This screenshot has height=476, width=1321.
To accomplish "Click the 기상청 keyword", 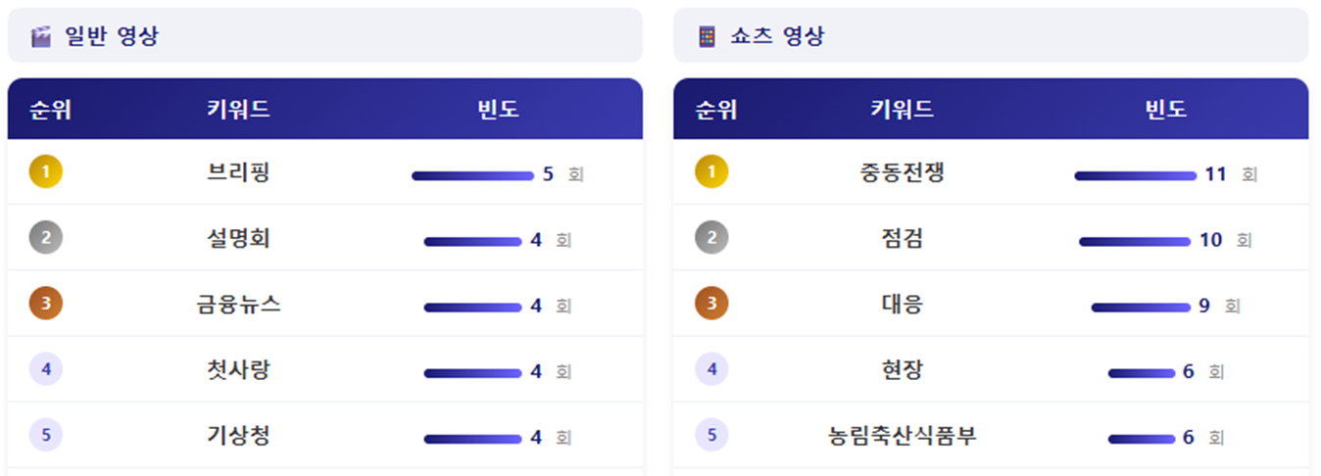I will pos(238,436).
